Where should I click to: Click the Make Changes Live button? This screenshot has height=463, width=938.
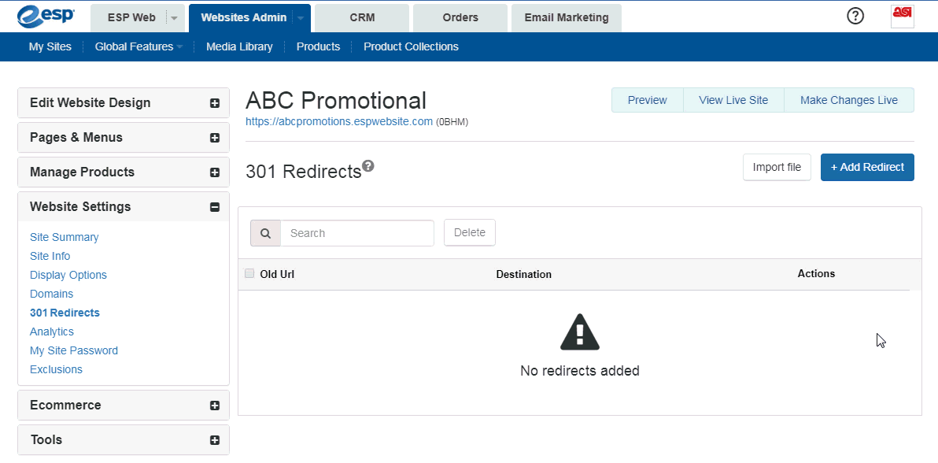coord(849,100)
